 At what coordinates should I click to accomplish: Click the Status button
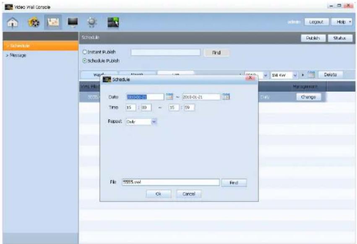click(x=340, y=38)
